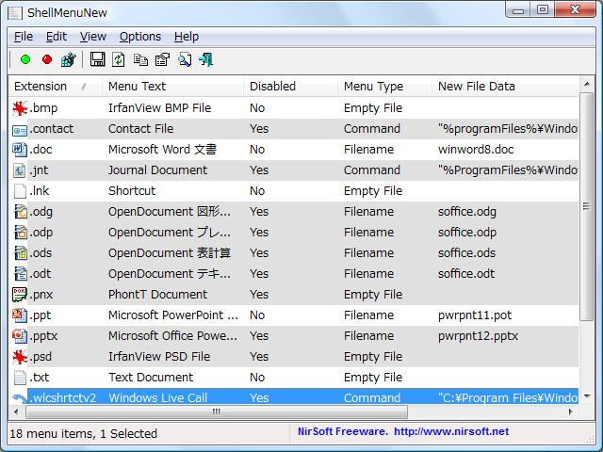
Task: Click the Exit door toolbar icon
Action: coord(206,59)
